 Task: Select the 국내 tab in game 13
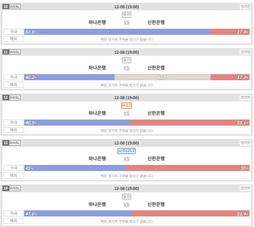[13, 168]
